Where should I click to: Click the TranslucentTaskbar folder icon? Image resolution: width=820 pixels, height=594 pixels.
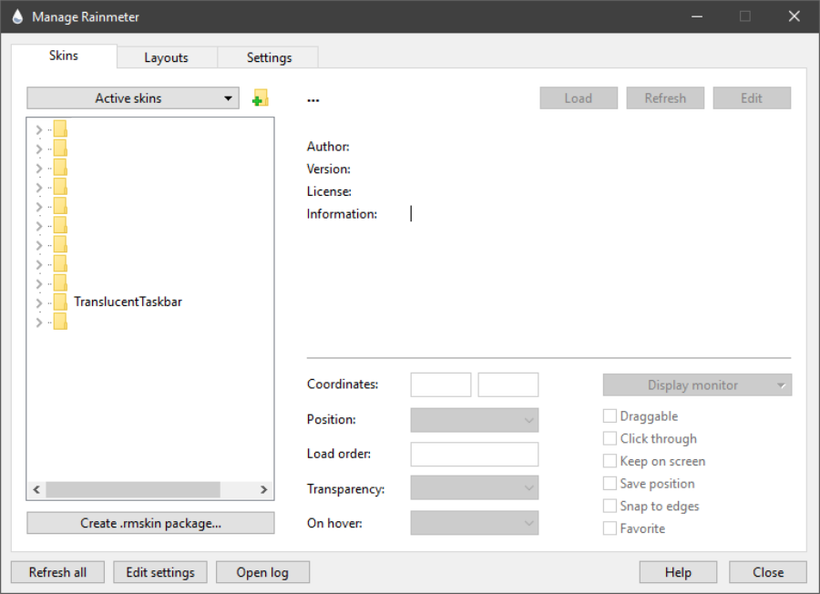pos(60,302)
